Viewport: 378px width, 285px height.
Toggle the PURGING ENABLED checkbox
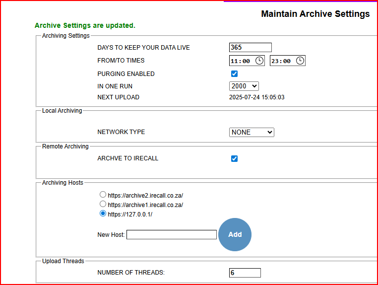(x=235, y=74)
